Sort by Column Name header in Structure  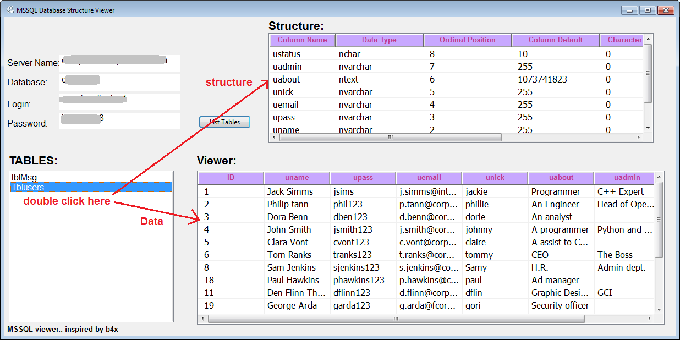303,40
